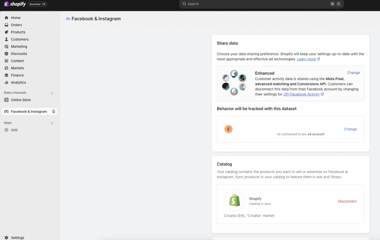Screen dimensions: 380x240
Task: Click Add apps plus button
Action: [6, 130]
